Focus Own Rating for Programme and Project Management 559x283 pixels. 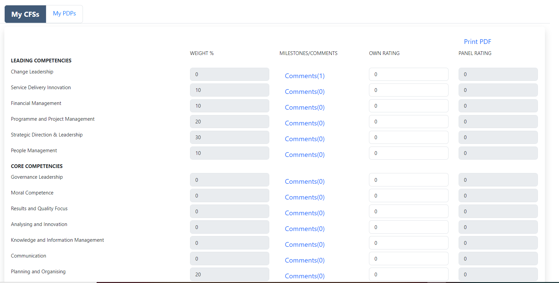(x=408, y=122)
